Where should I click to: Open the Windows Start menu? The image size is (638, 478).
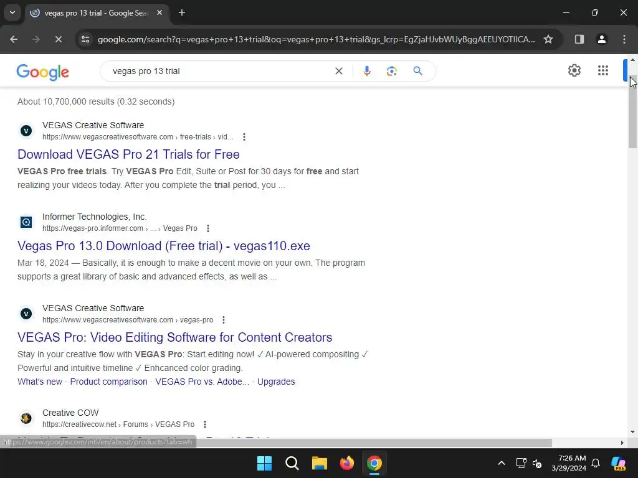pyautogui.click(x=264, y=463)
